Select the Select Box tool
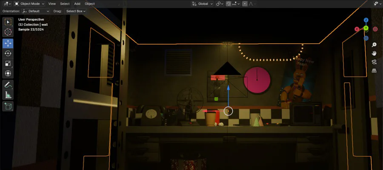The height and width of the screenshot is (170, 383). pyautogui.click(x=8, y=22)
